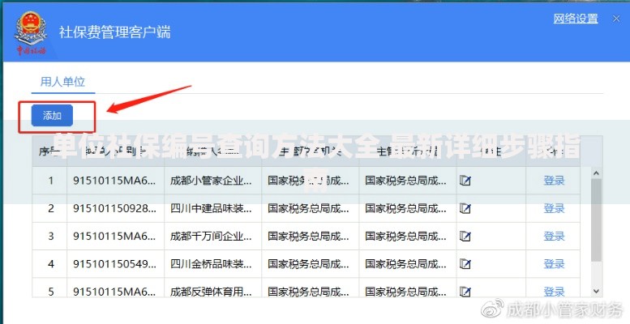Select row number 3 cell
The image size is (630, 324).
tap(50, 237)
